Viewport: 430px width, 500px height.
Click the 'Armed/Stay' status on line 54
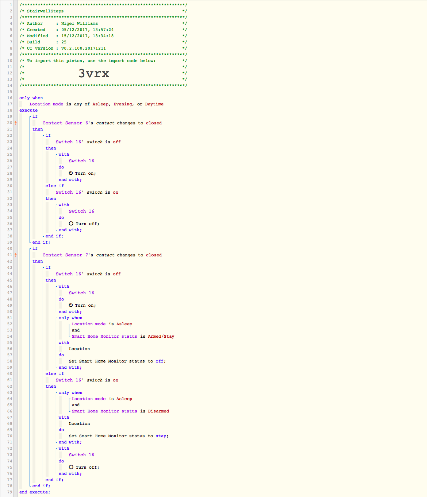click(161, 336)
